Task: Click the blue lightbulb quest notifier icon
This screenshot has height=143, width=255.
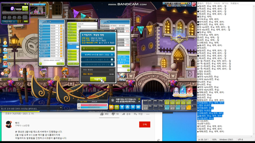Action: tap(5, 51)
